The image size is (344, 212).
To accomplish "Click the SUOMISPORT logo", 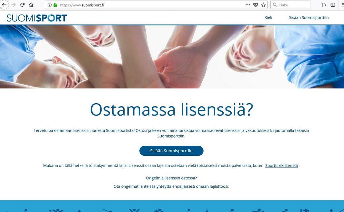I will [37, 18].
